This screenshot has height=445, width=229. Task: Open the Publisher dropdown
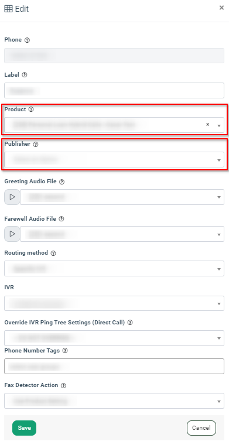[114, 160]
